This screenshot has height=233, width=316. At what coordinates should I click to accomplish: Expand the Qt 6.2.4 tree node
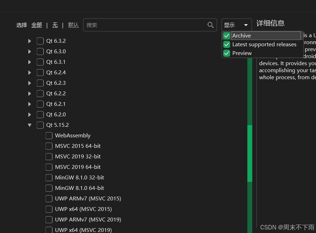(30, 73)
